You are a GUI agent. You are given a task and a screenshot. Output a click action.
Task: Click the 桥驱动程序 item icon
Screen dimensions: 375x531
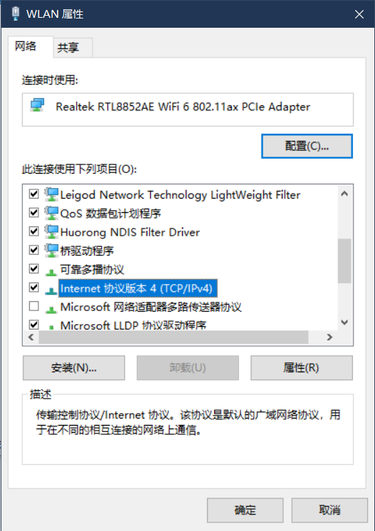point(51,251)
